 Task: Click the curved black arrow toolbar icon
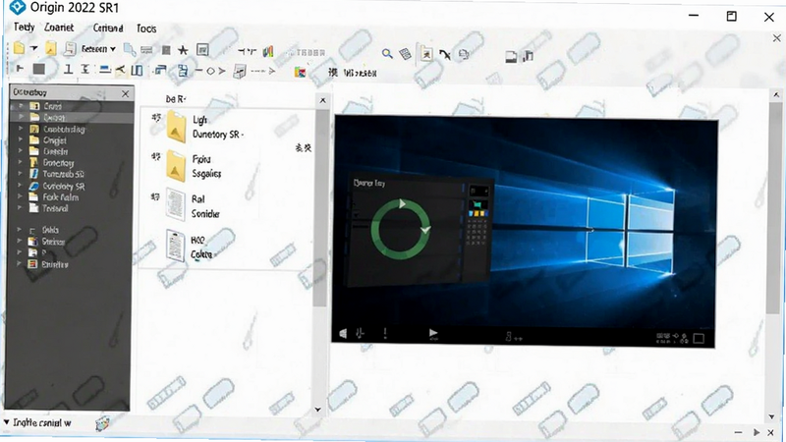[x=445, y=54]
